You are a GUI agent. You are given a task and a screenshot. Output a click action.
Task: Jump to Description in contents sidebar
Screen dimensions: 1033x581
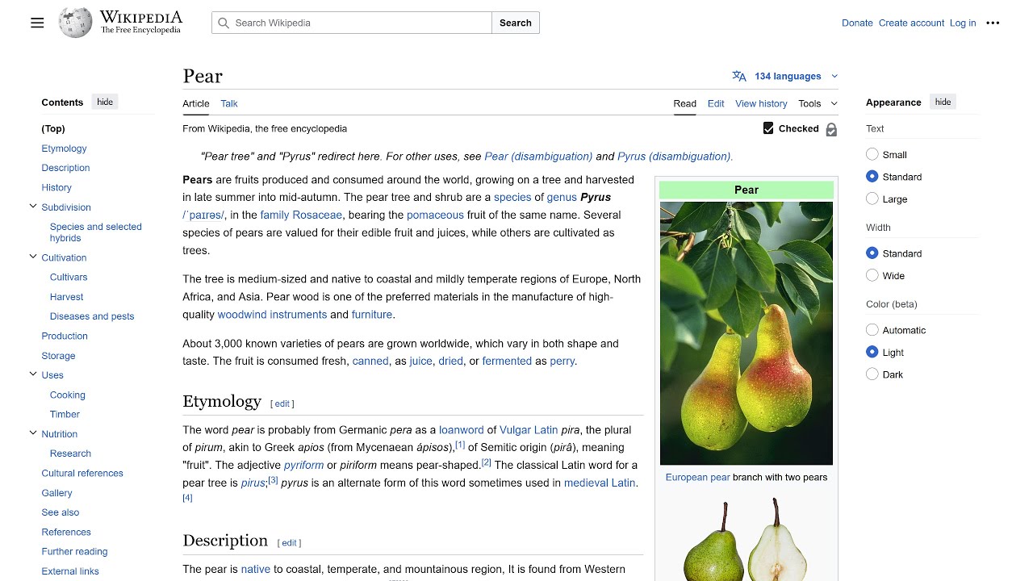(x=65, y=168)
